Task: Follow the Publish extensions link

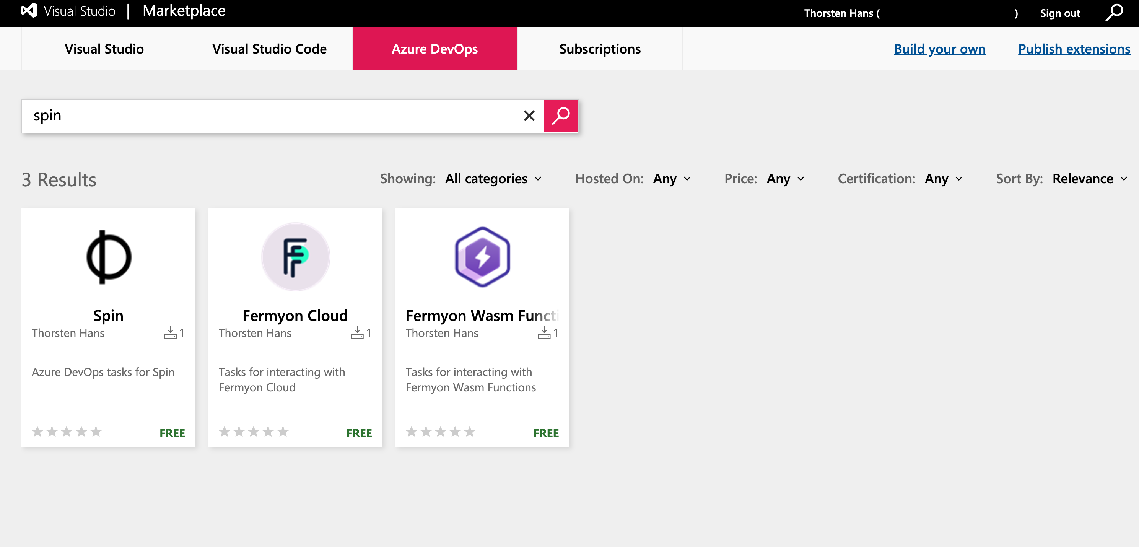Action: 1074,49
